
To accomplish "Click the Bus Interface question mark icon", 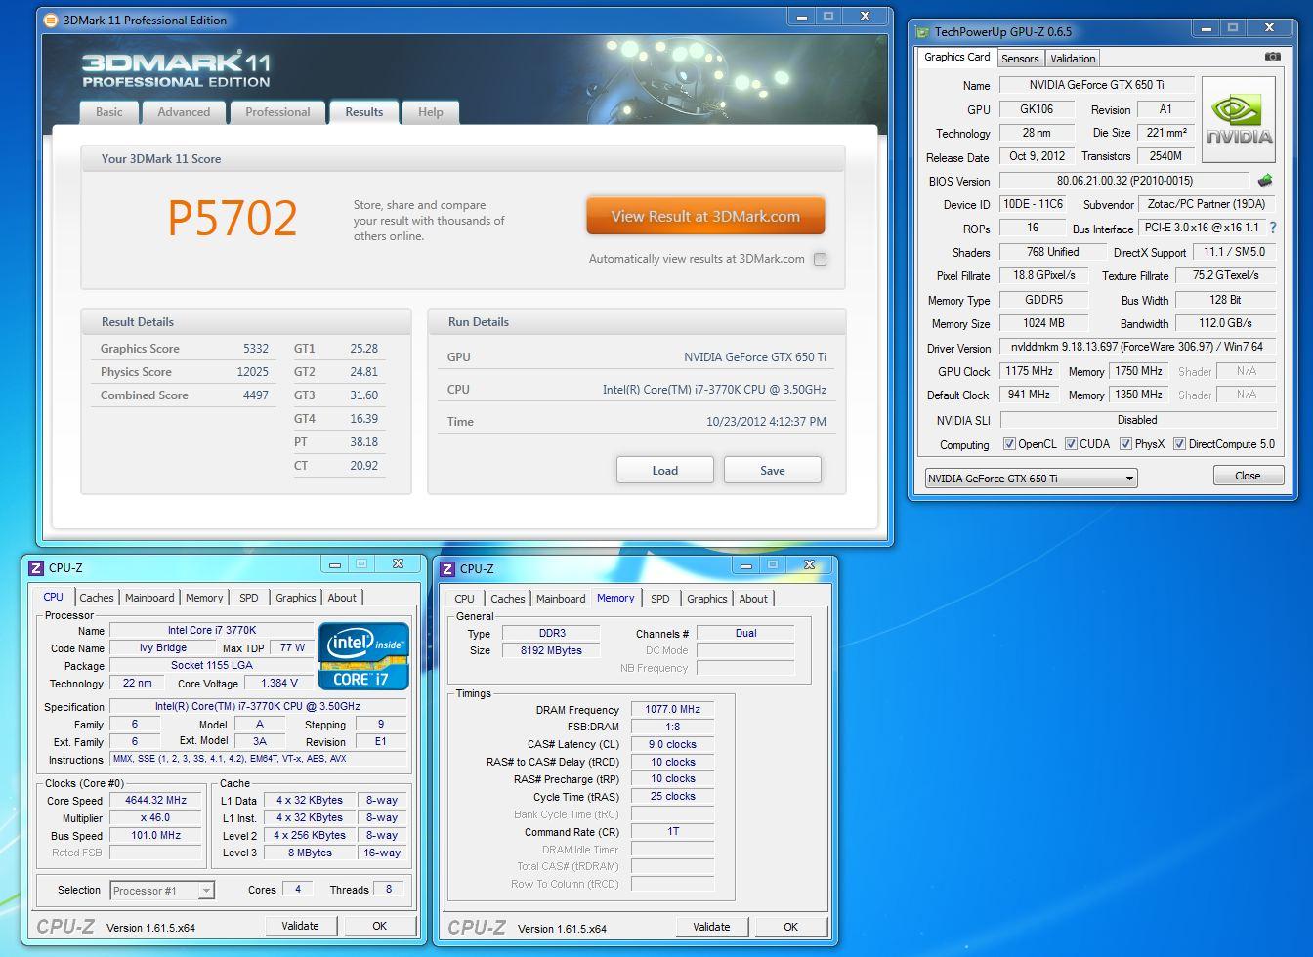I will pos(1273,228).
